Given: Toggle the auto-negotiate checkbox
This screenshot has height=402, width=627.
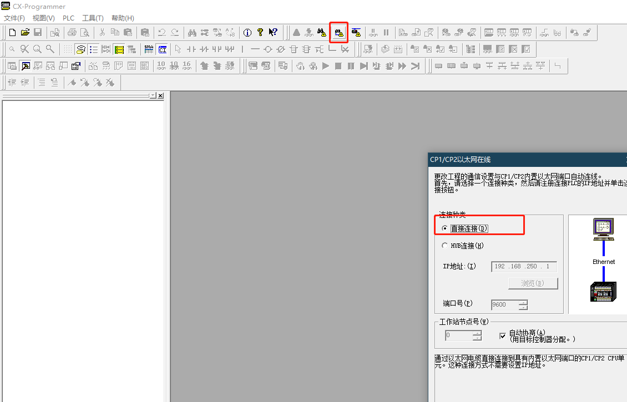Looking at the screenshot, I should 503,336.
